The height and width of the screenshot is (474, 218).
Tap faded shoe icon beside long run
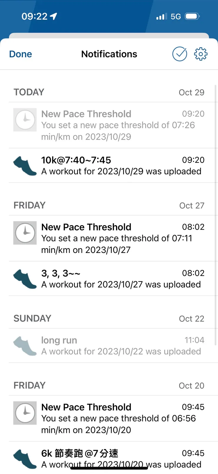click(x=25, y=346)
